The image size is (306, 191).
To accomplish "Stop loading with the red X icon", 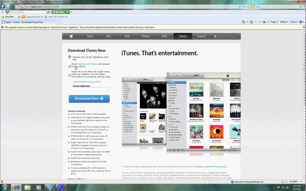I will click(x=248, y=7).
